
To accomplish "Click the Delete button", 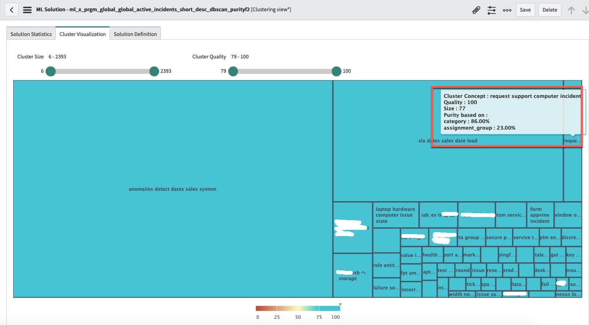I will (x=550, y=10).
